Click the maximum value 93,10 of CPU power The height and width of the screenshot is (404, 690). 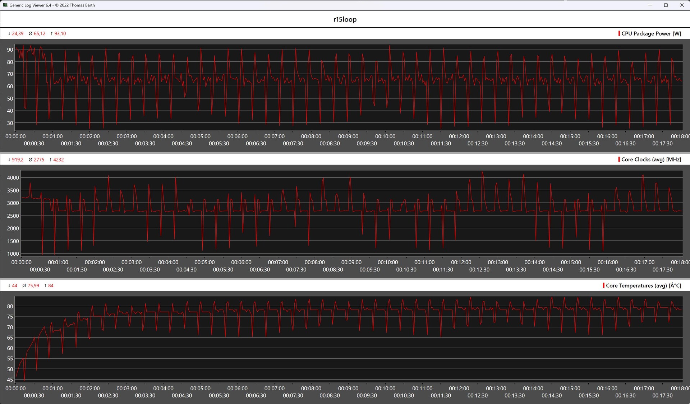[60, 33]
